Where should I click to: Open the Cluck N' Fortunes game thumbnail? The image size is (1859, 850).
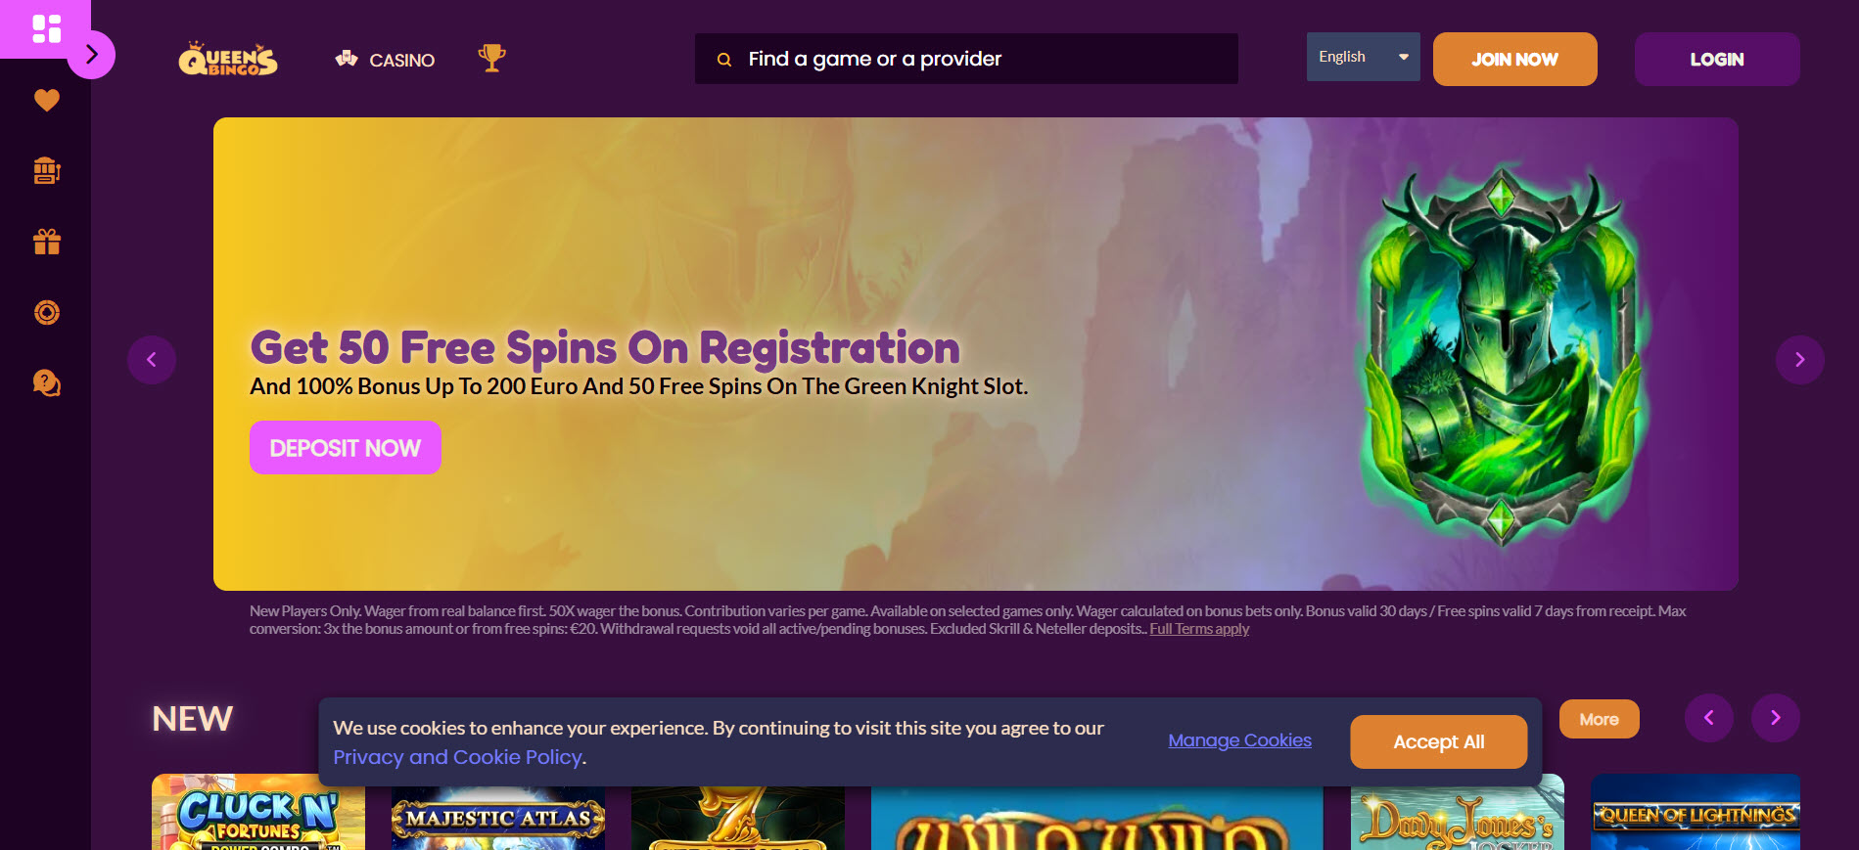point(258,812)
